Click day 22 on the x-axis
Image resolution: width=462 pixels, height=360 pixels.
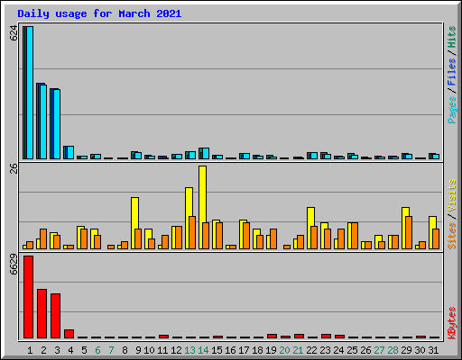[x=311, y=350]
